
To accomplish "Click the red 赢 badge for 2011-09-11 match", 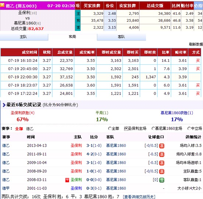I will pyautogui.click(x=162, y=154).
